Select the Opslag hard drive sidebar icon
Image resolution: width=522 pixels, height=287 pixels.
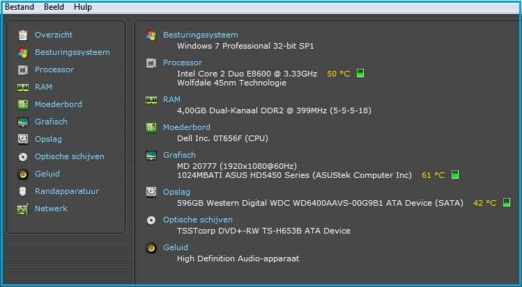(x=22, y=139)
